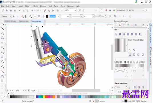The image size is (154, 103).
Task: Select the Rectangle tool in toolbox
Action: click(2, 37)
